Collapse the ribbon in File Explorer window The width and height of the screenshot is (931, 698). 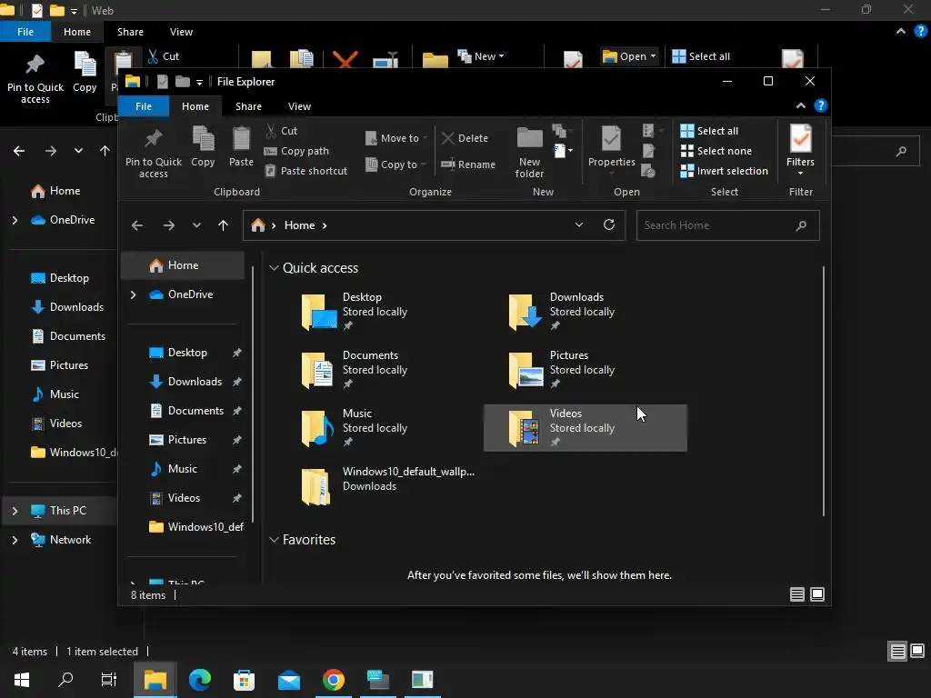[800, 105]
